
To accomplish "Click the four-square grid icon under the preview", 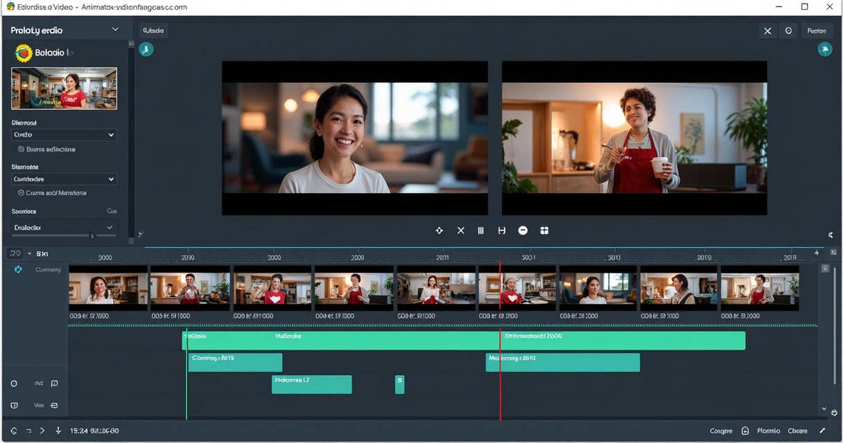I will [x=544, y=230].
